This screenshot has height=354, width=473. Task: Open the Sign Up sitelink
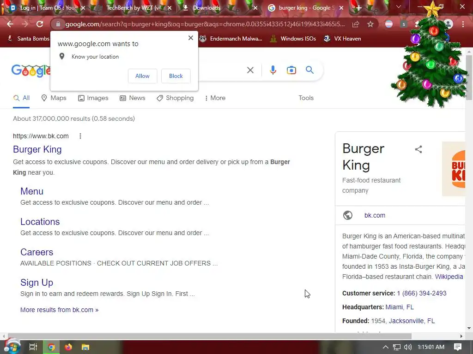36,283
